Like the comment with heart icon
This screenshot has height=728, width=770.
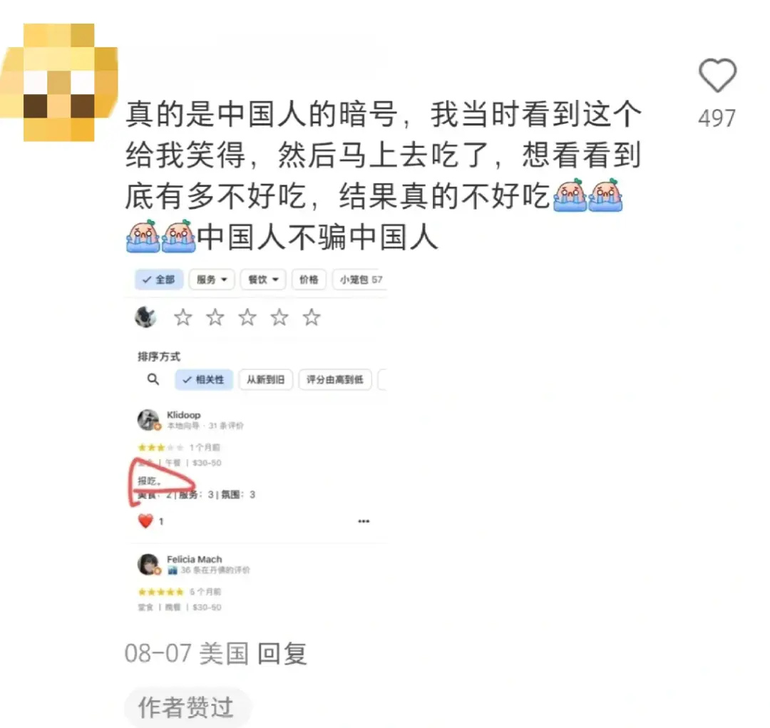tap(717, 75)
